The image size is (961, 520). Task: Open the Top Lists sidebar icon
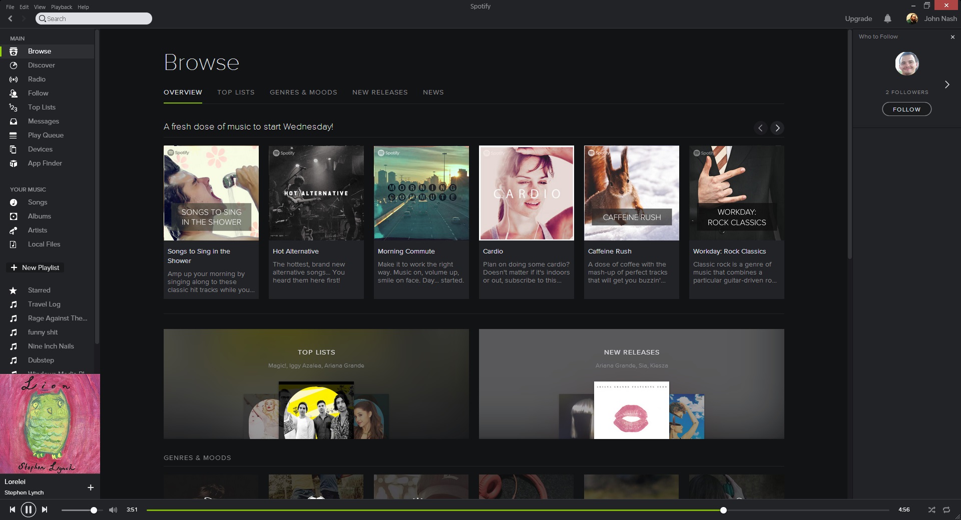14,107
